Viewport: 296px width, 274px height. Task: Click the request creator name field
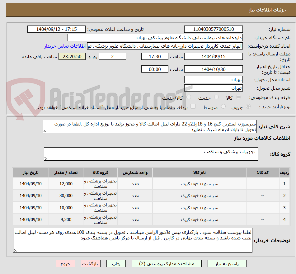point(165,46)
